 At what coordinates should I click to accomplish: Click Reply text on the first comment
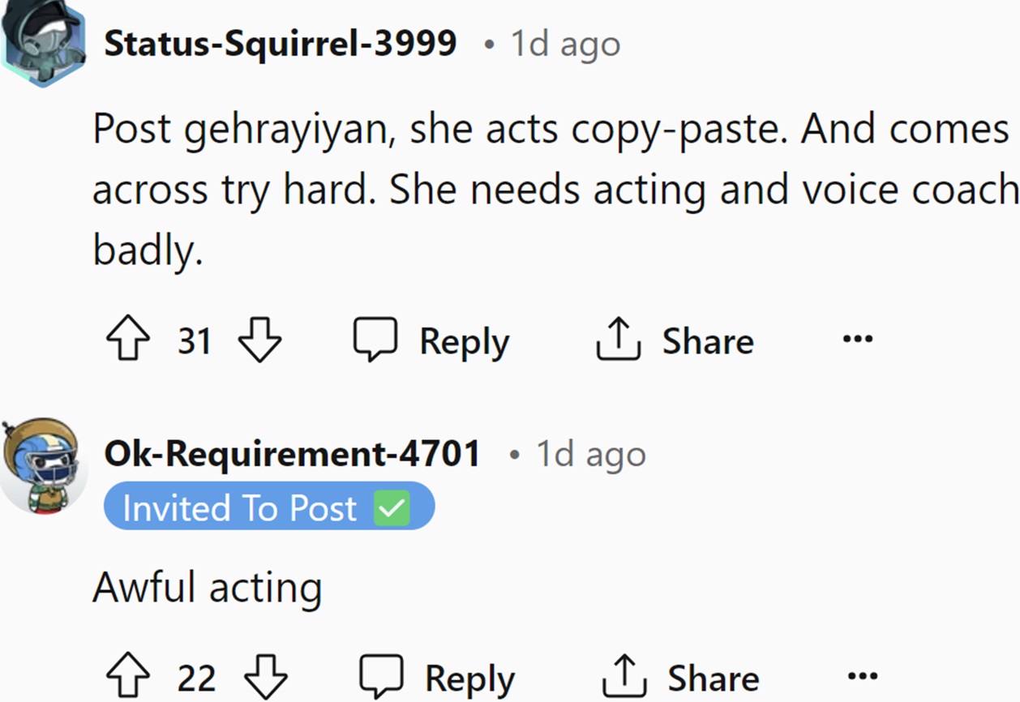pyautogui.click(x=464, y=341)
